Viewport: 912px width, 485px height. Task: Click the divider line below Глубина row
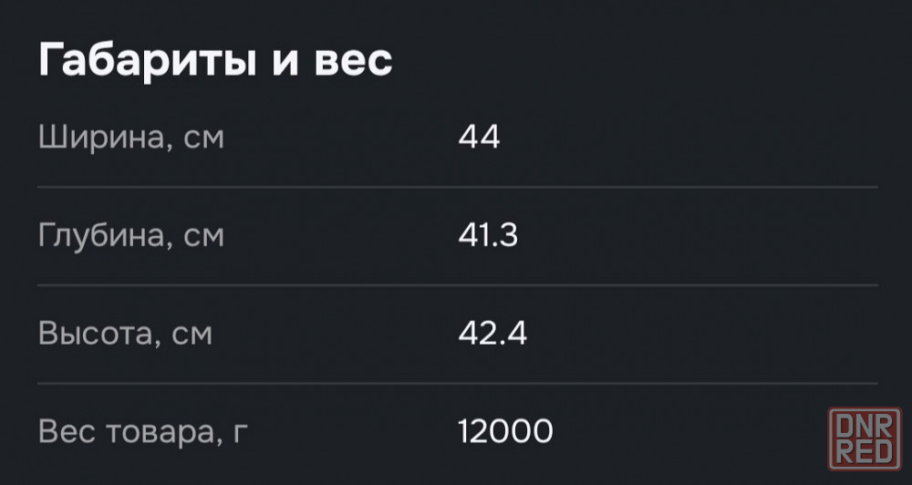457,285
